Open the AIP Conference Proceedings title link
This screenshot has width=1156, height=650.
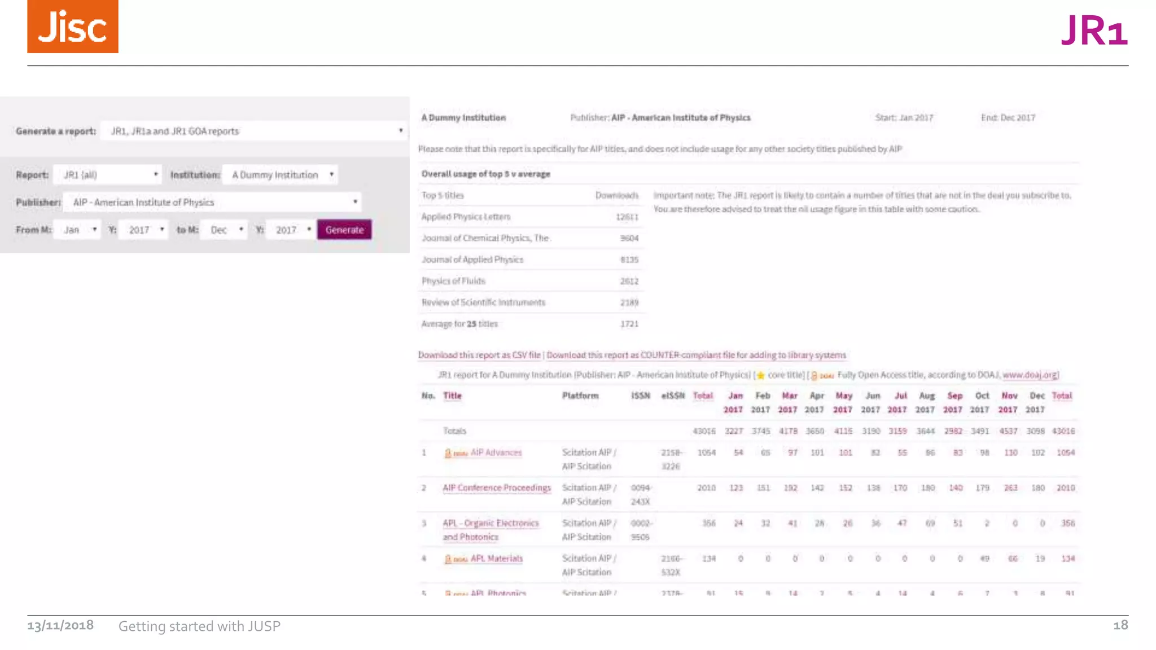pyautogui.click(x=497, y=488)
